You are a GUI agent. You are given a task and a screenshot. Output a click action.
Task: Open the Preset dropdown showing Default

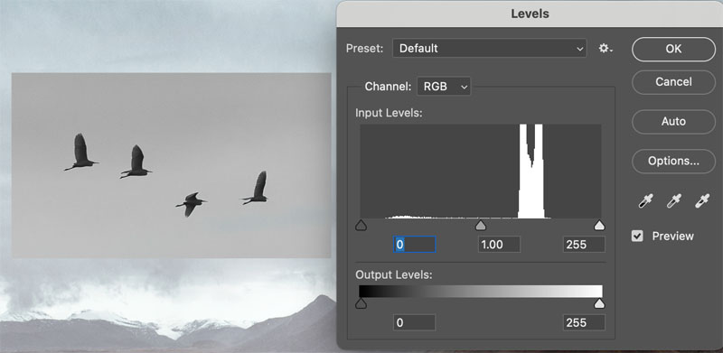[490, 49]
